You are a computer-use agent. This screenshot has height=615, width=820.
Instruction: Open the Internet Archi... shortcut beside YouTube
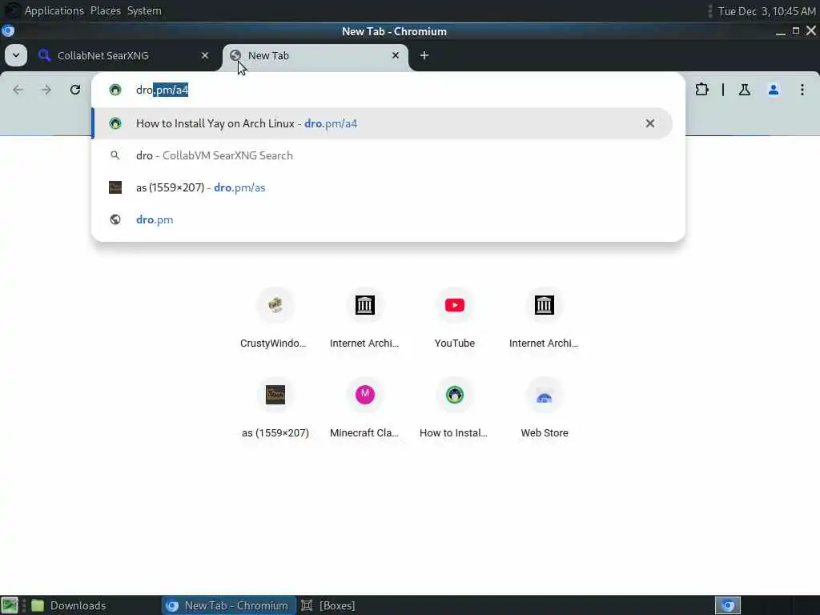[544, 320]
